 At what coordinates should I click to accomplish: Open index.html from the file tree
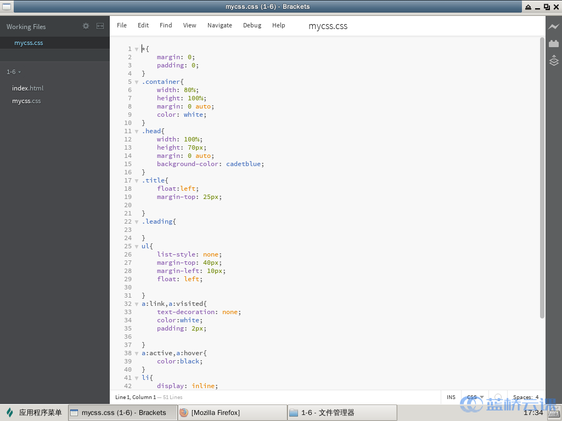pyautogui.click(x=27, y=88)
